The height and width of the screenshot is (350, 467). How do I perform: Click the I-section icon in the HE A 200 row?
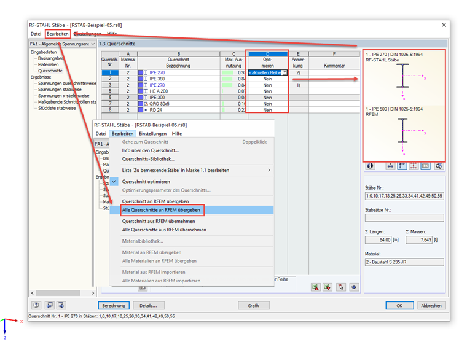[146, 91]
